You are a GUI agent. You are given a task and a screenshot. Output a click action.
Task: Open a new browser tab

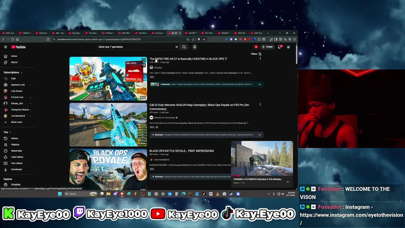(x=268, y=33)
